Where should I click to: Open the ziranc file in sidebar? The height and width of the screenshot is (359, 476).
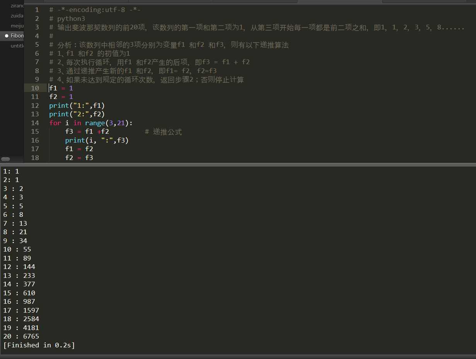[x=17, y=6]
